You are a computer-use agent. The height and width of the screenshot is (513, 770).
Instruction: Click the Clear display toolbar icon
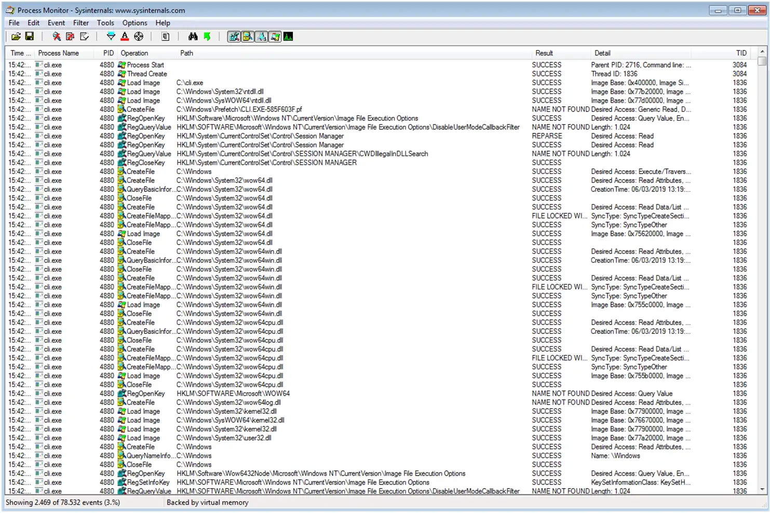(x=84, y=36)
